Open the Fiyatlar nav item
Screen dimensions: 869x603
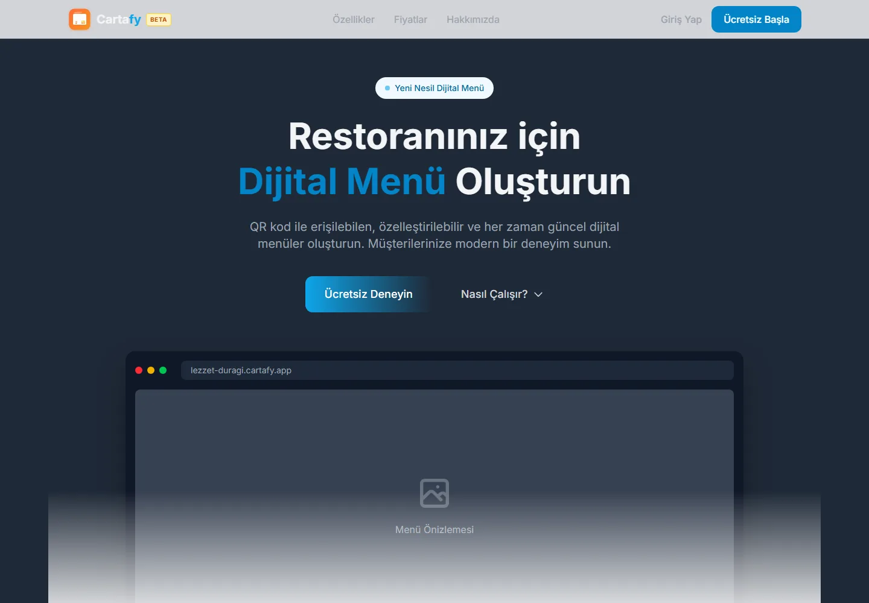410,19
